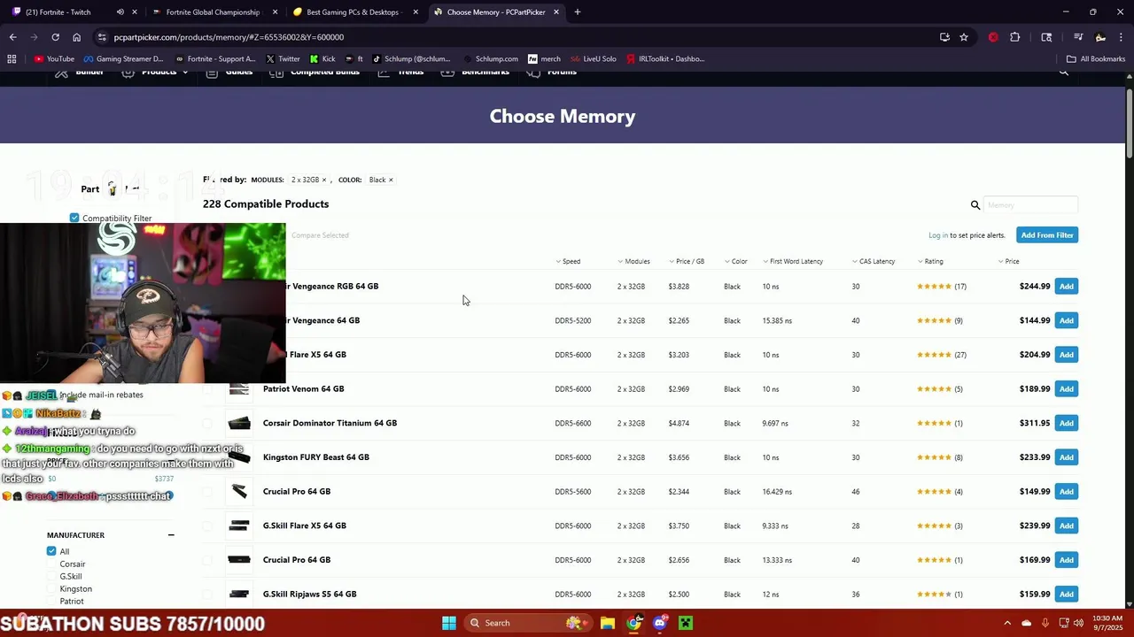Go back to the previous page
The height and width of the screenshot is (637, 1134).
point(12,37)
